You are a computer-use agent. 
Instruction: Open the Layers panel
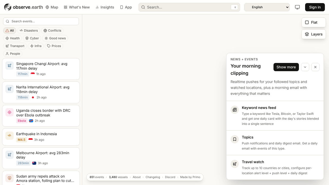[314, 34]
